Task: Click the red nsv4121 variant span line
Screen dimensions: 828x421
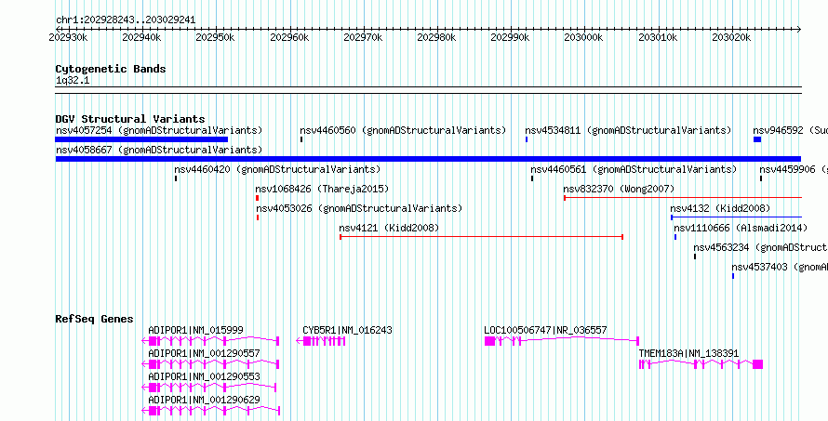Action: 482,237
